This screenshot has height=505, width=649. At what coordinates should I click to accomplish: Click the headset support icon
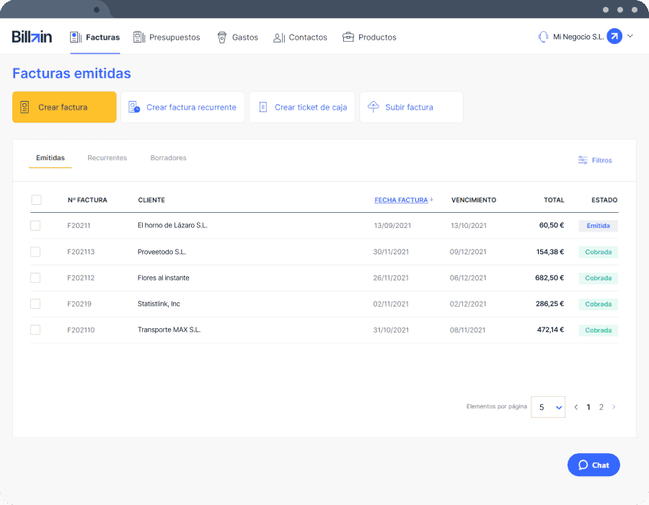(x=543, y=37)
